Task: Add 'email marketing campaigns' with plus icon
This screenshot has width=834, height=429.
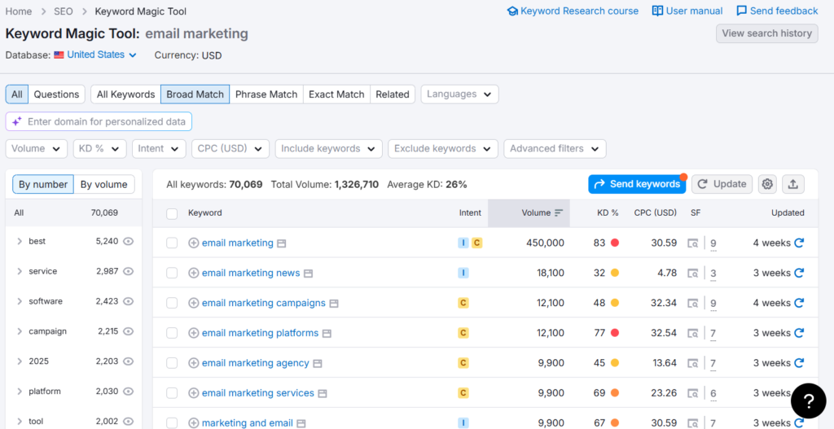Action: click(194, 303)
